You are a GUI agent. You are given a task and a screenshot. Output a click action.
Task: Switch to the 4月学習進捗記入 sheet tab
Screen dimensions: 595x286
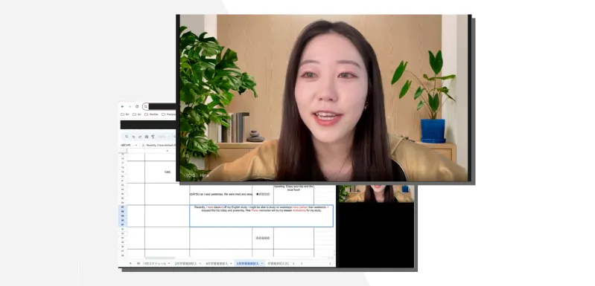(x=217, y=263)
